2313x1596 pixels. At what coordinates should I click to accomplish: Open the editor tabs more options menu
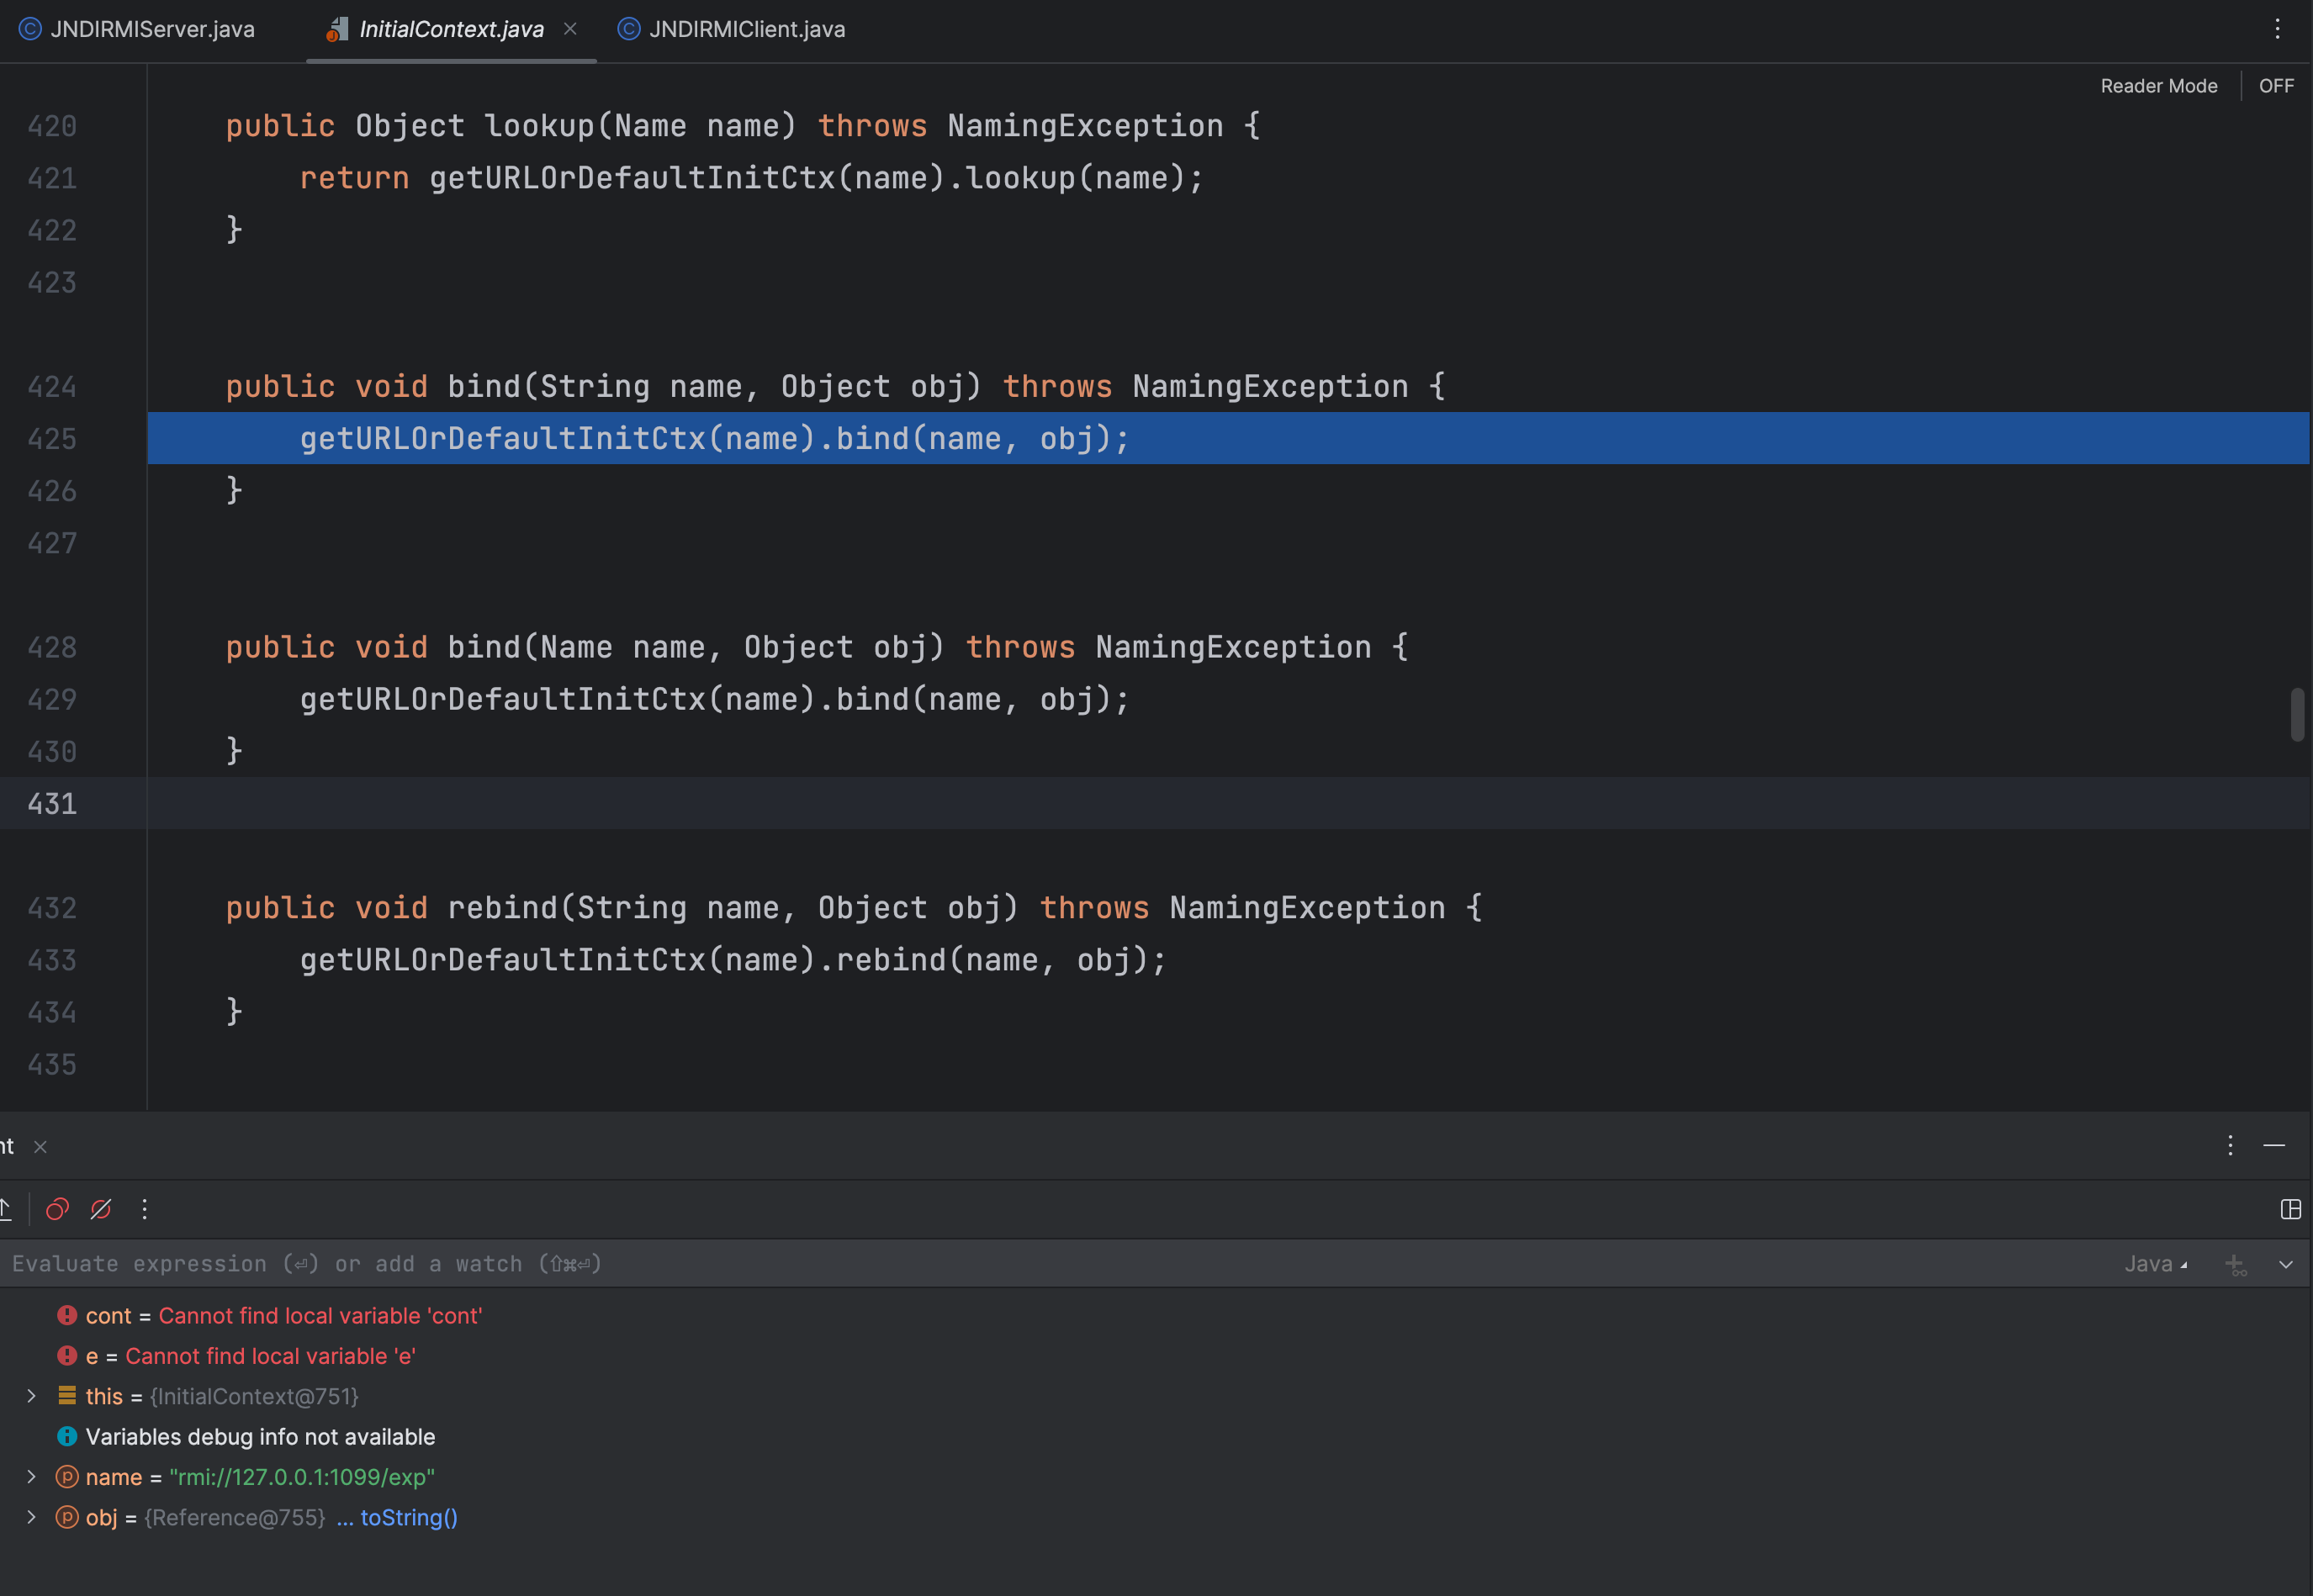tap(2277, 29)
